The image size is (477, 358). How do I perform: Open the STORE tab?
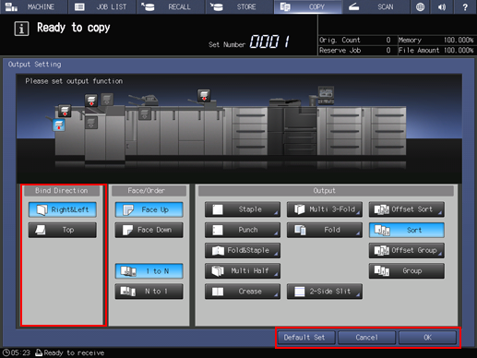coord(239,6)
